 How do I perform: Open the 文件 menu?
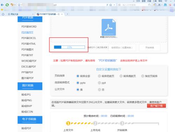click(138, 1)
